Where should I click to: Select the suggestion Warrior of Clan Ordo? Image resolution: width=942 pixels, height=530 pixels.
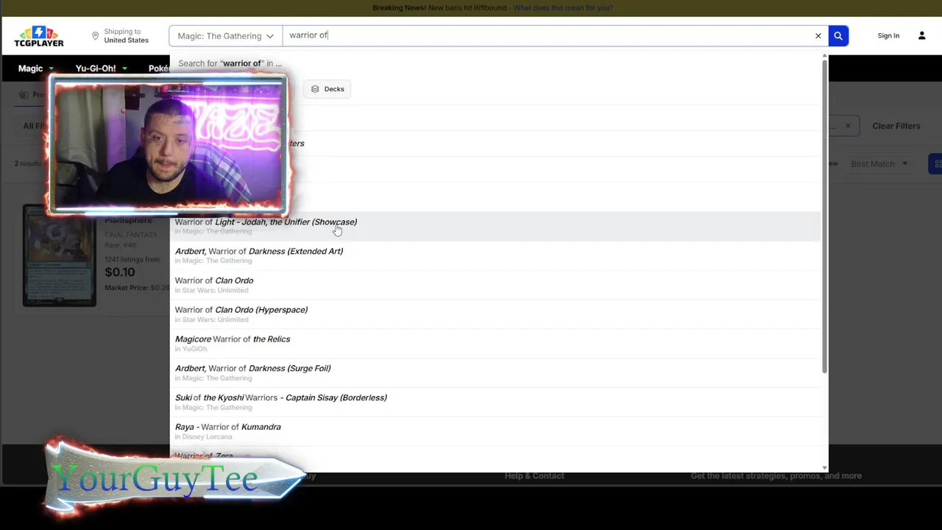pyautogui.click(x=495, y=285)
